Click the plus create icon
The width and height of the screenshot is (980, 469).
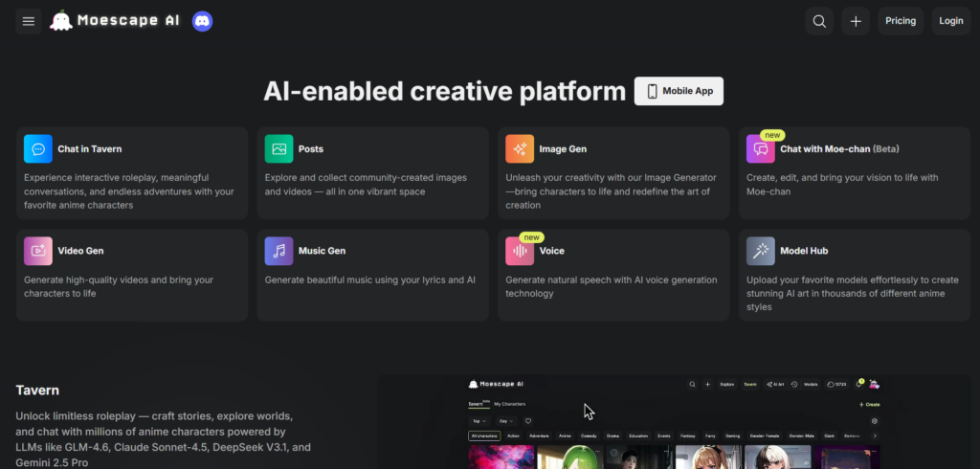click(x=855, y=21)
